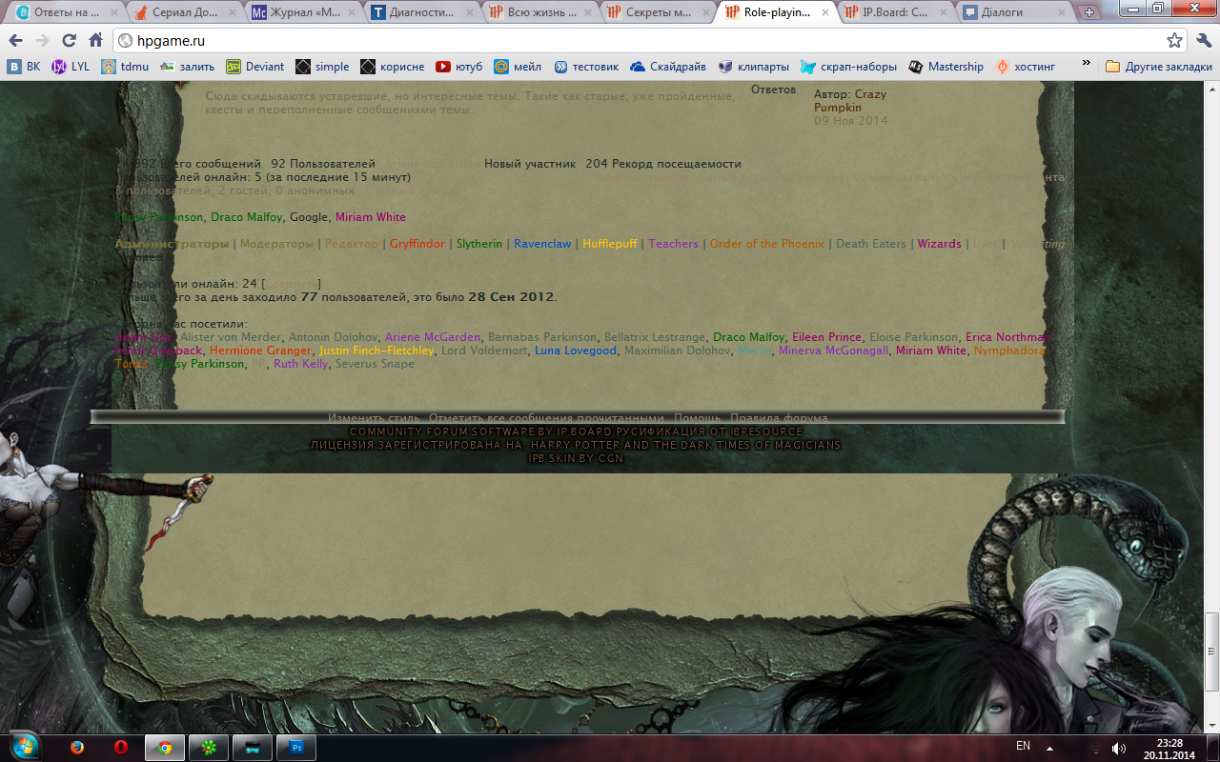
Task: Open the ютуб bookmark
Action: point(459,67)
